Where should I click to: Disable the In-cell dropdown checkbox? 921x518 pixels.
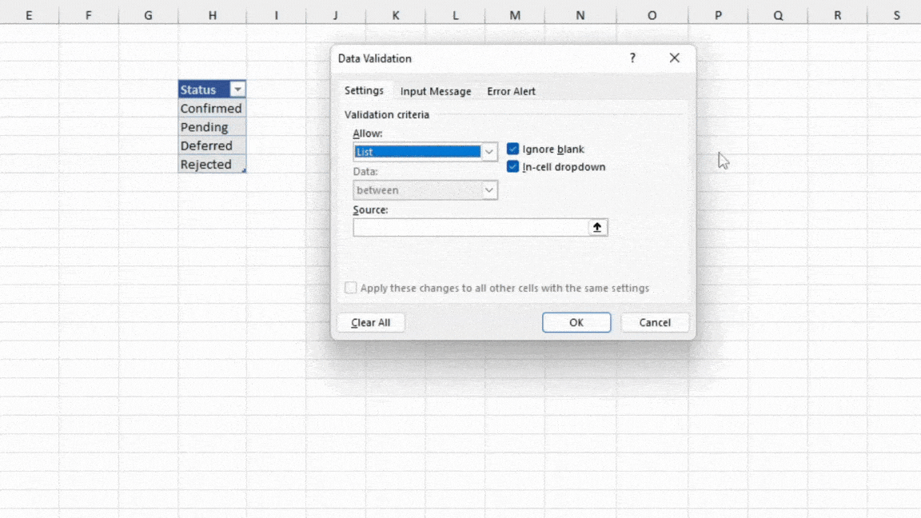pos(512,166)
